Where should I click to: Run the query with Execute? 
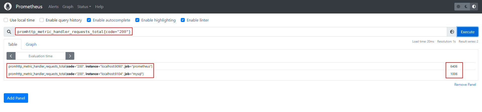467,32
